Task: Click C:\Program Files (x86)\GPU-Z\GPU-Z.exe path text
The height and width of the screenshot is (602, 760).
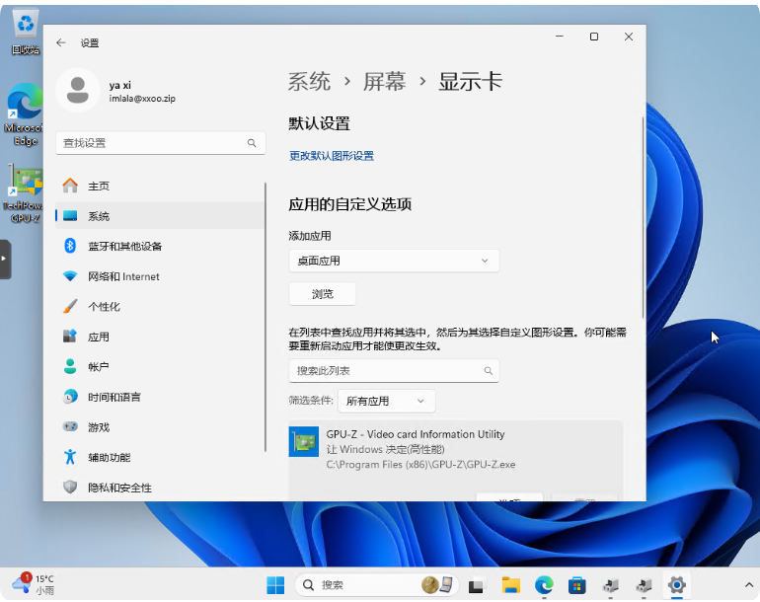Action: tap(420, 465)
